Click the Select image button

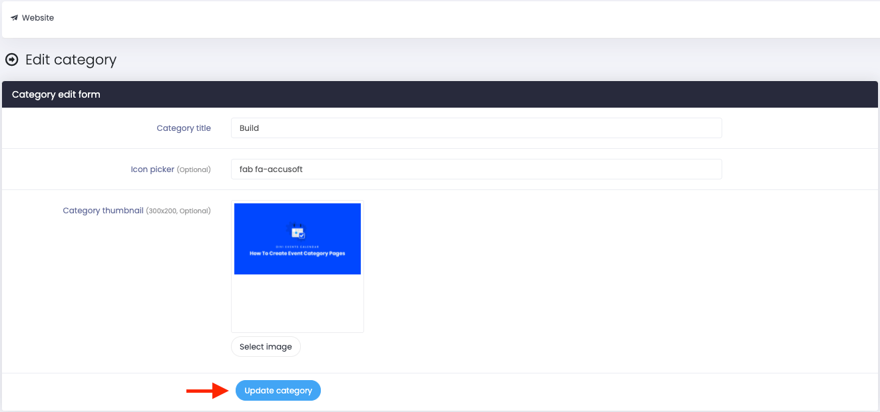coord(266,347)
